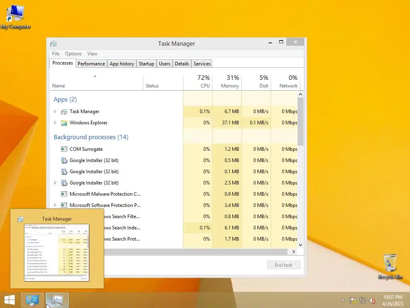The height and width of the screenshot is (308, 410).
Task: Sort by the CPU column header
Action: click(x=198, y=82)
